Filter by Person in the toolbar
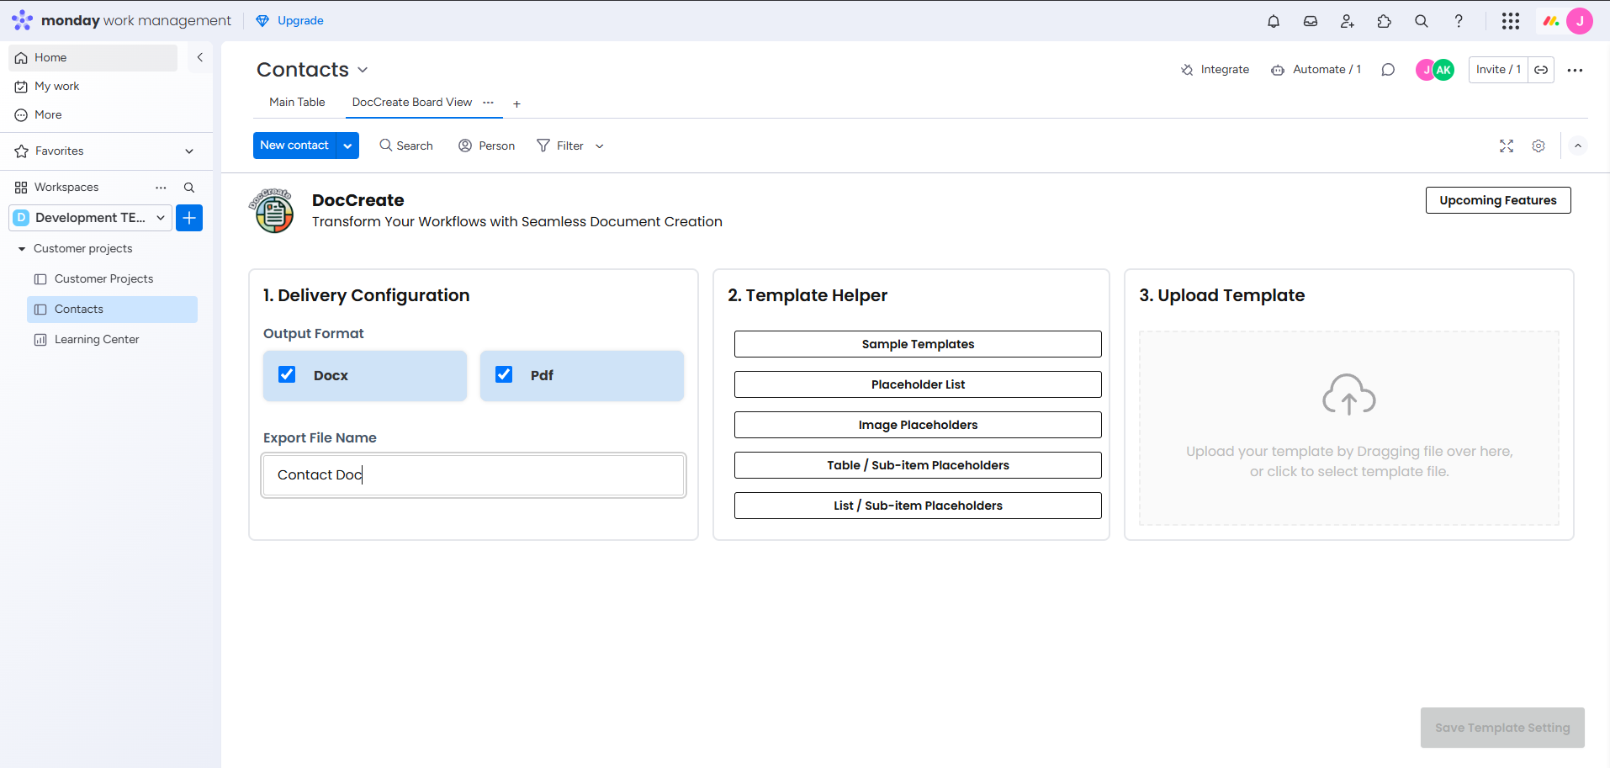Viewport: 1610px width, 768px height. [x=486, y=146]
